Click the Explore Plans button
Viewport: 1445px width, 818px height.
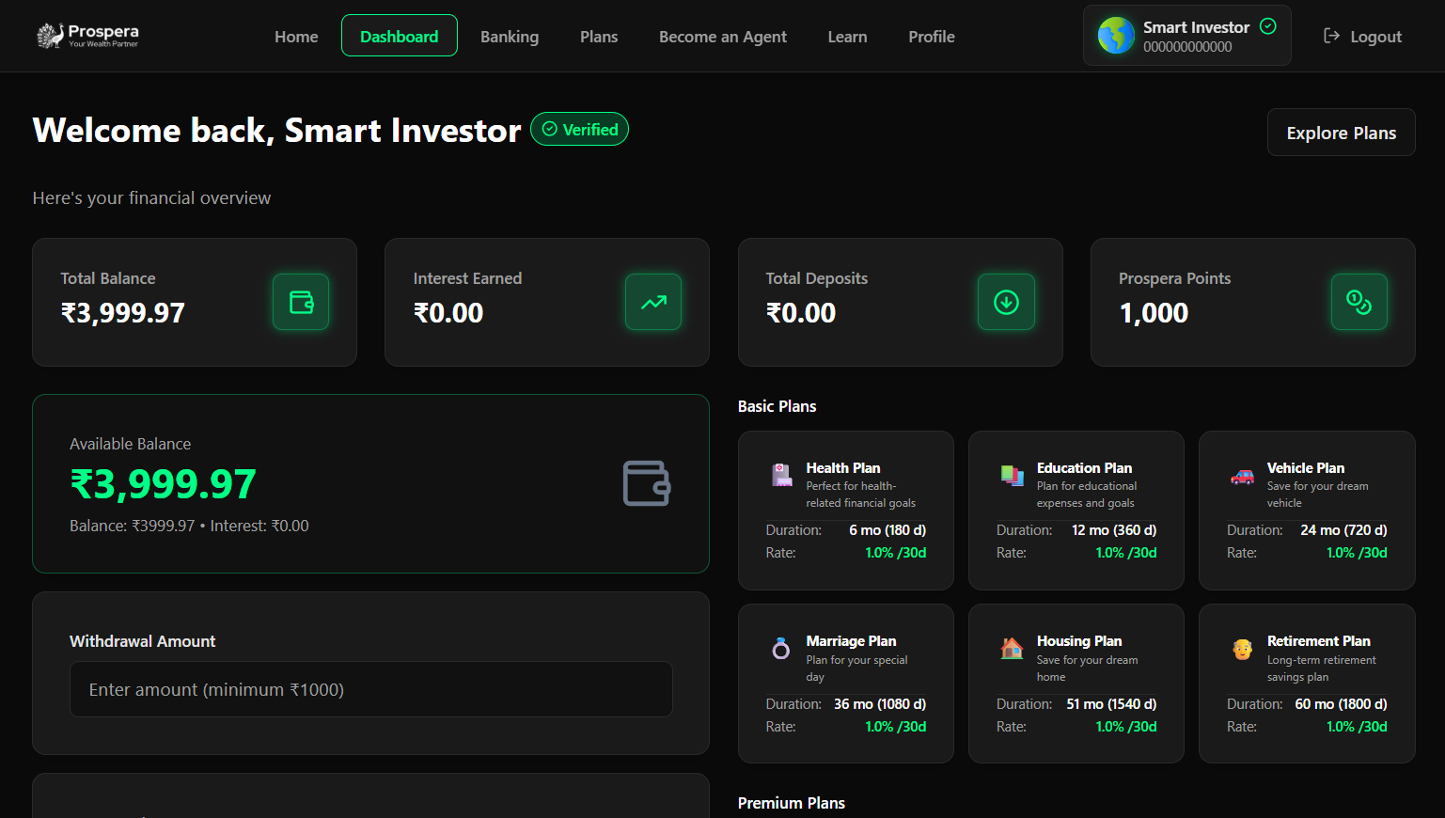click(x=1341, y=132)
